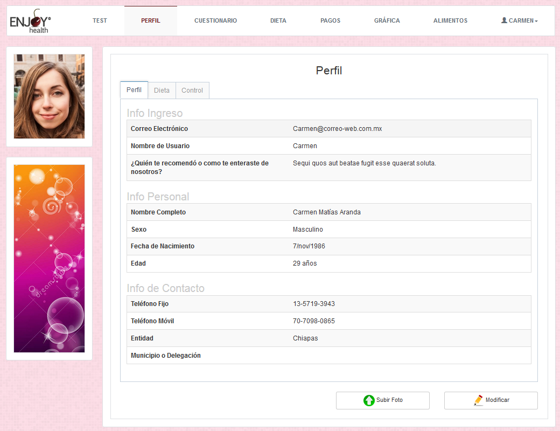Screen dimensions: 560x431
Task: Navigate to PAGOS section
Action: click(x=330, y=21)
